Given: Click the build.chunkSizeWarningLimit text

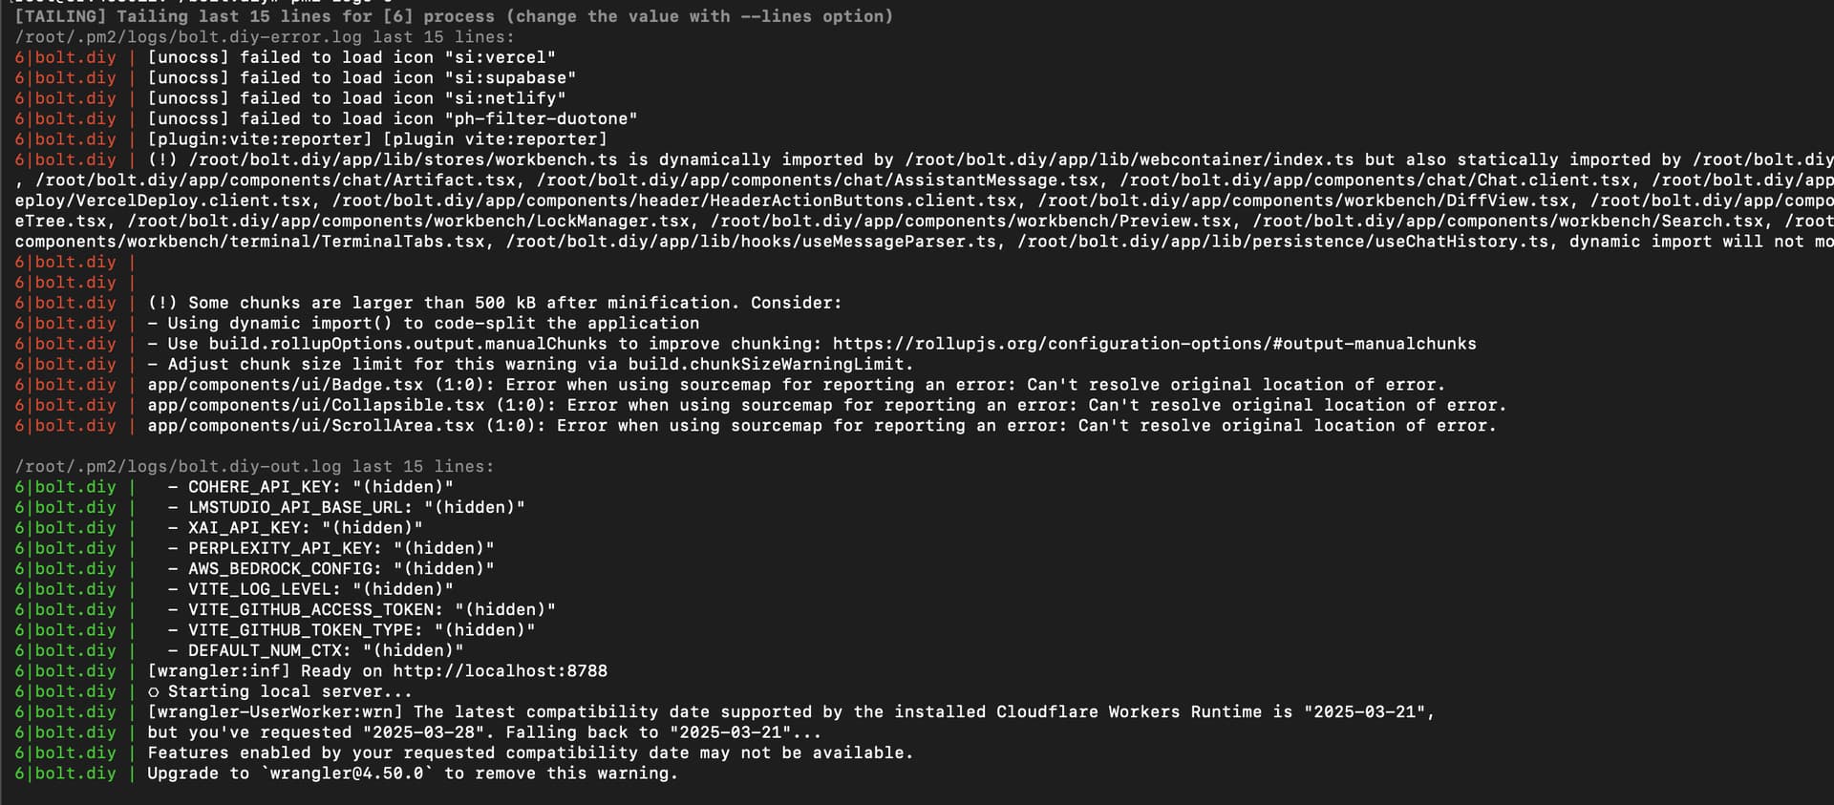Looking at the screenshot, I should (766, 365).
